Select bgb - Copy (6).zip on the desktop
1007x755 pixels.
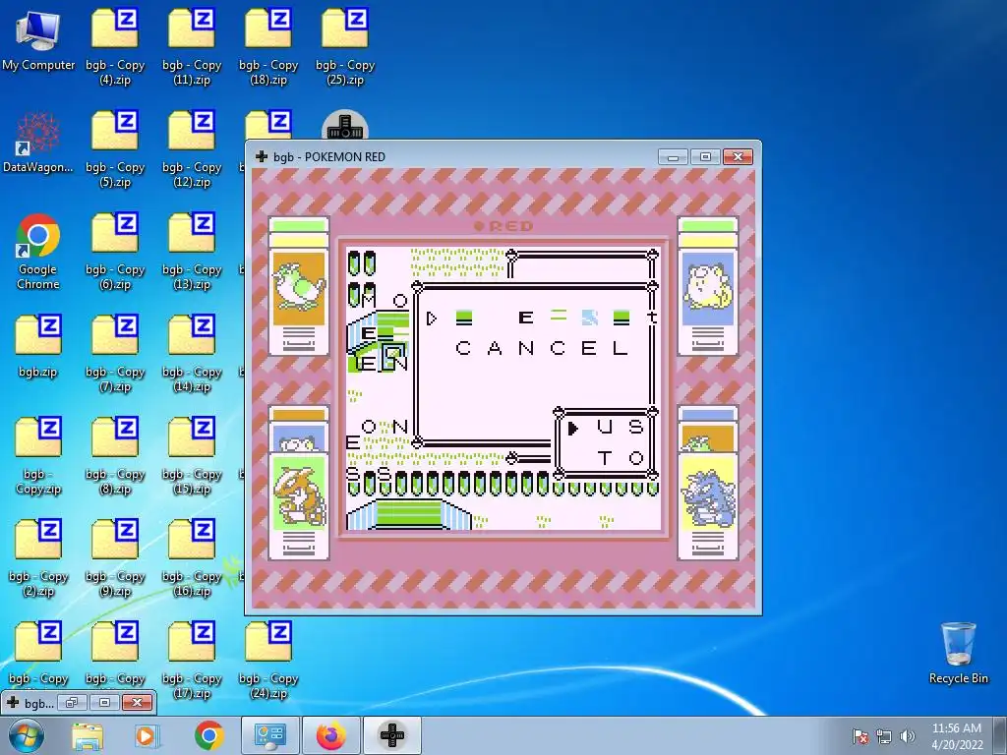coord(115,252)
